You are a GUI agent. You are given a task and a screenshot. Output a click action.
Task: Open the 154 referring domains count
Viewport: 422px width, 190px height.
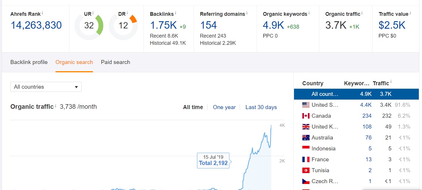pos(208,25)
